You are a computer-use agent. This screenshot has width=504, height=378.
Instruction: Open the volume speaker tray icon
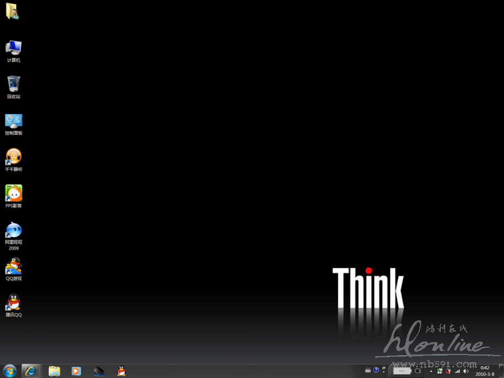[466, 371]
